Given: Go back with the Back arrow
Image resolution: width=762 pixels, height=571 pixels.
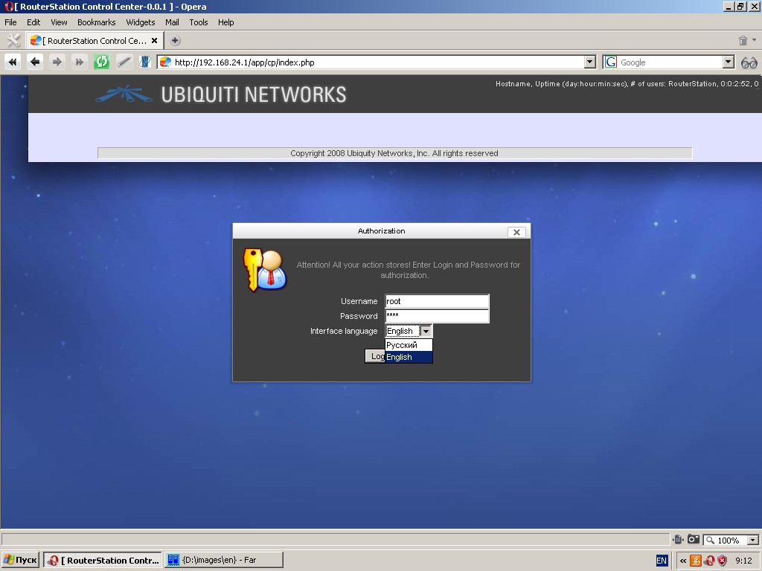Looking at the screenshot, I should pyautogui.click(x=35, y=62).
